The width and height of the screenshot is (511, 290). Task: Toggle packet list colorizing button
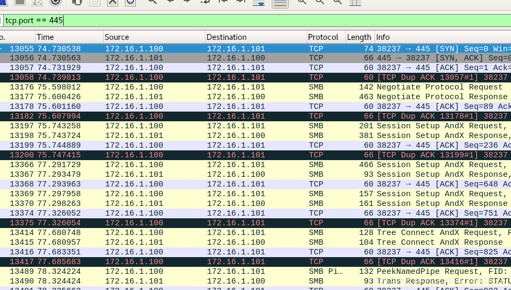click(x=280, y=3)
